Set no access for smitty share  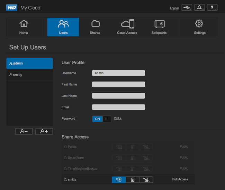(146, 180)
